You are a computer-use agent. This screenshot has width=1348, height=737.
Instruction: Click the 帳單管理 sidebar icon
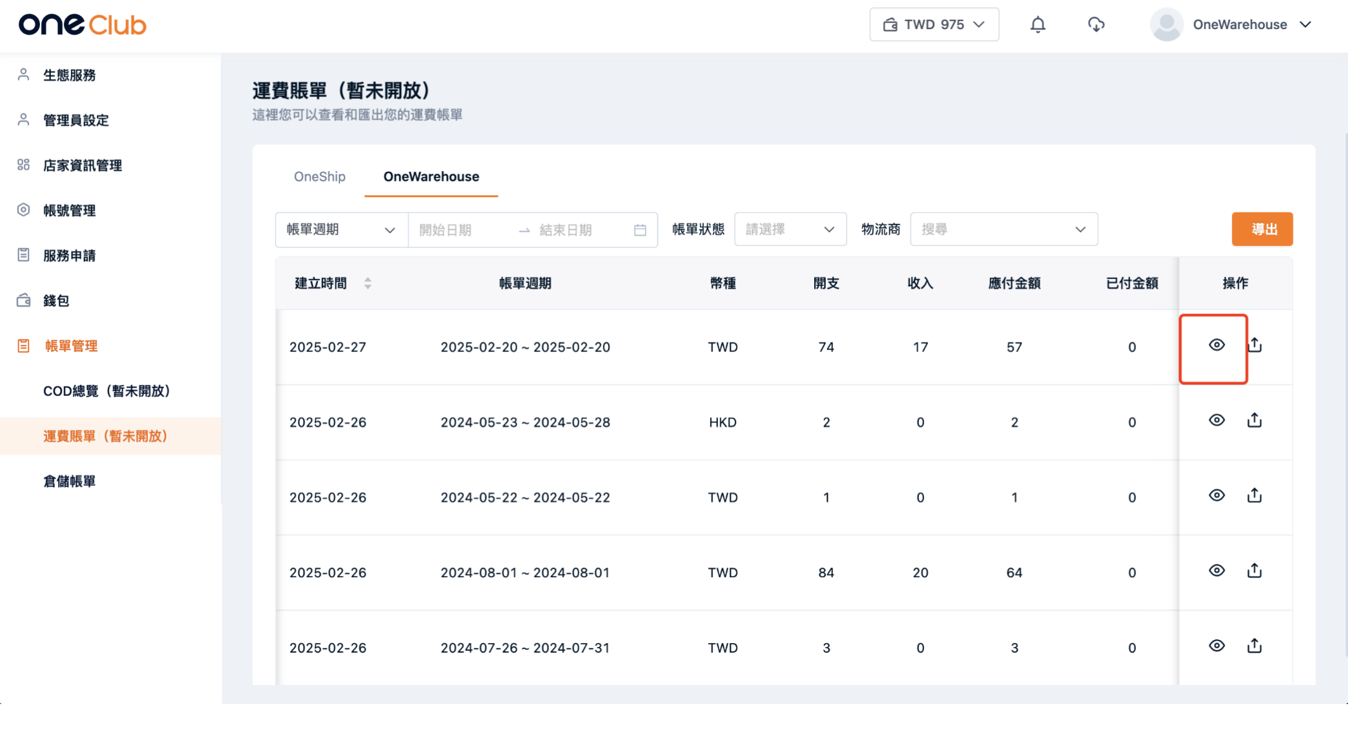pos(23,346)
